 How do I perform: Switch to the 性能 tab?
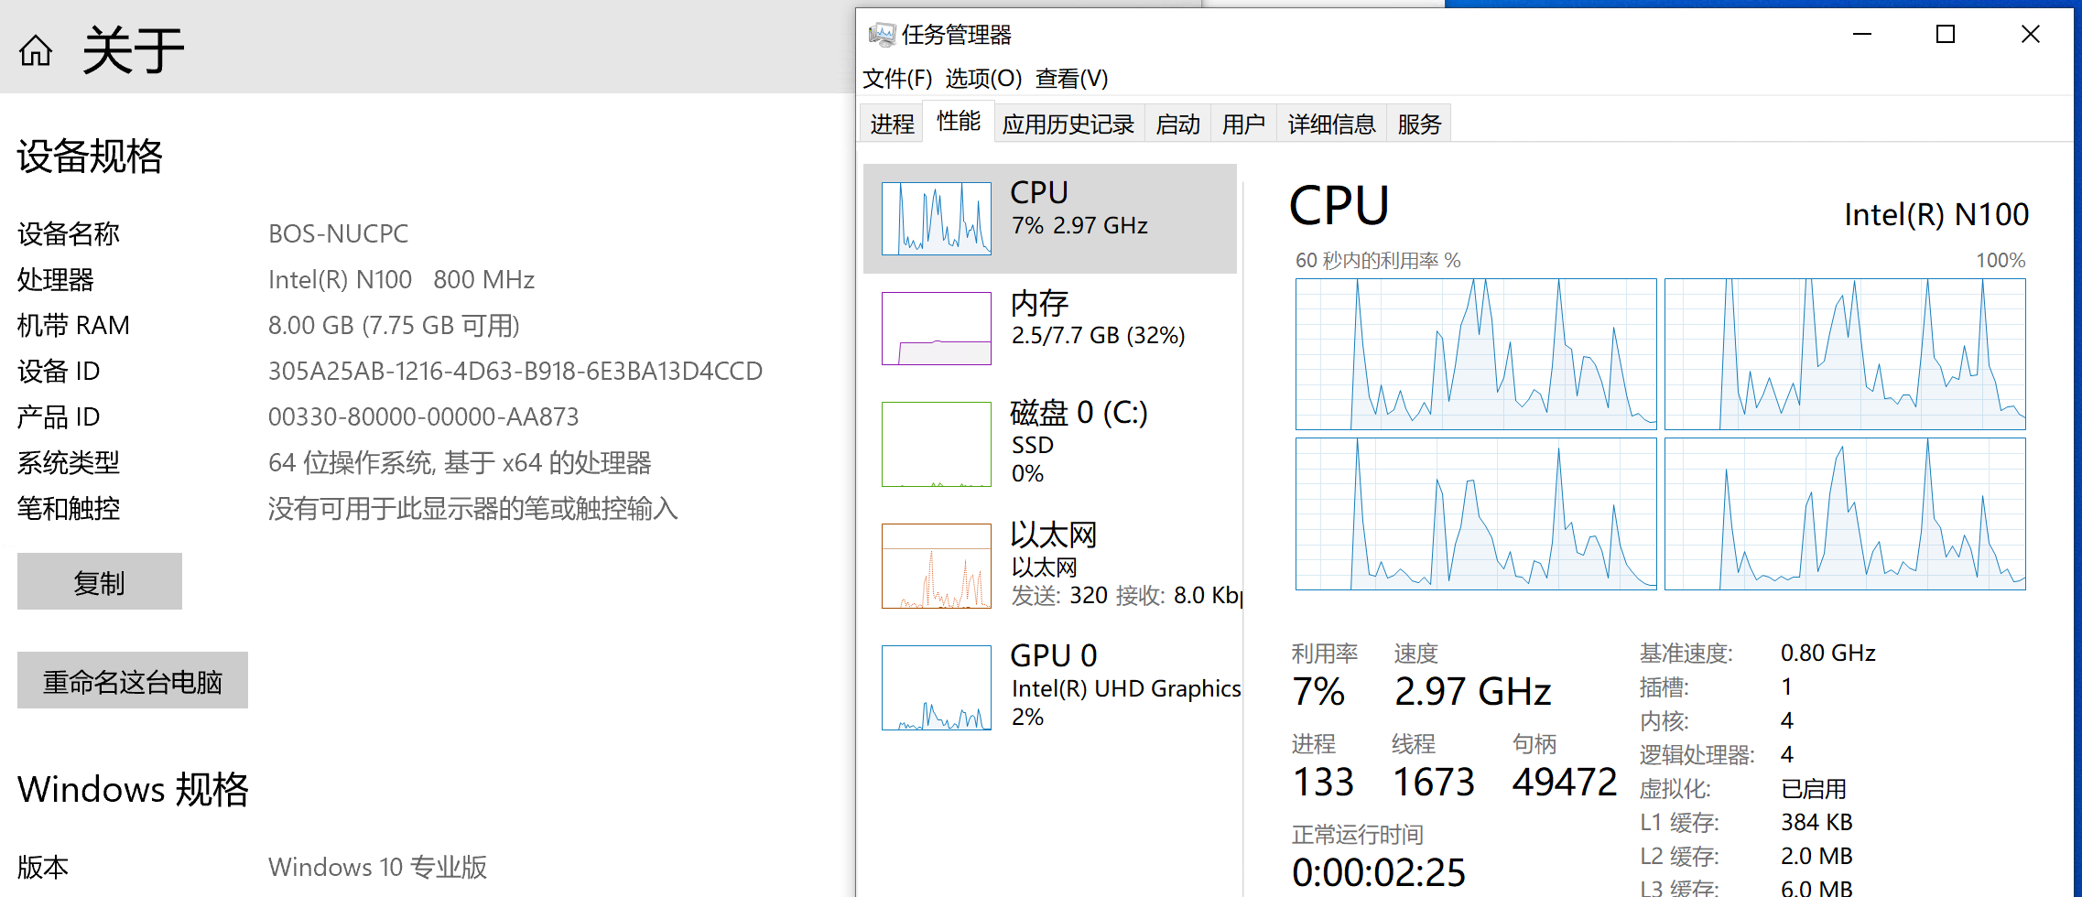pyautogui.click(x=959, y=121)
